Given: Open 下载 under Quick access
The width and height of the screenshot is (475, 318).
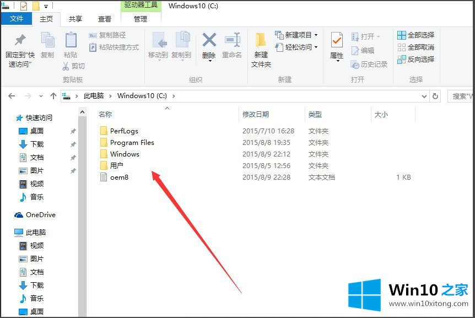Looking at the screenshot, I should tap(31, 144).
